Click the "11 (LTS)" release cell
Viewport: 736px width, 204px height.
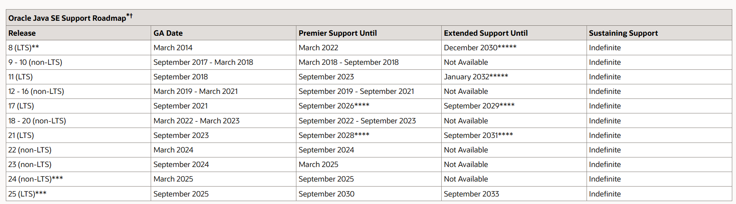(x=20, y=77)
